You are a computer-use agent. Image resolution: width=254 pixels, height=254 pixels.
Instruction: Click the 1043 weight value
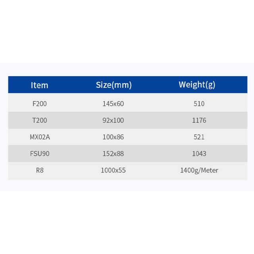pos(199,154)
